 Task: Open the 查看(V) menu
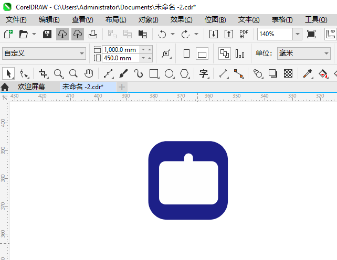pyautogui.click(x=82, y=20)
